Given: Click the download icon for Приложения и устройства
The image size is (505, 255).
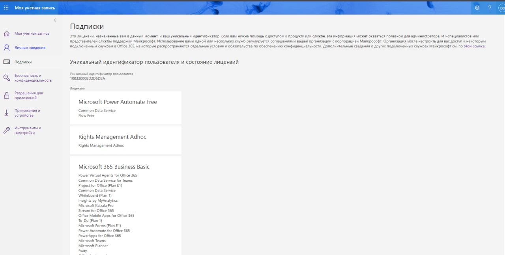Looking at the screenshot, I should coord(6,113).
